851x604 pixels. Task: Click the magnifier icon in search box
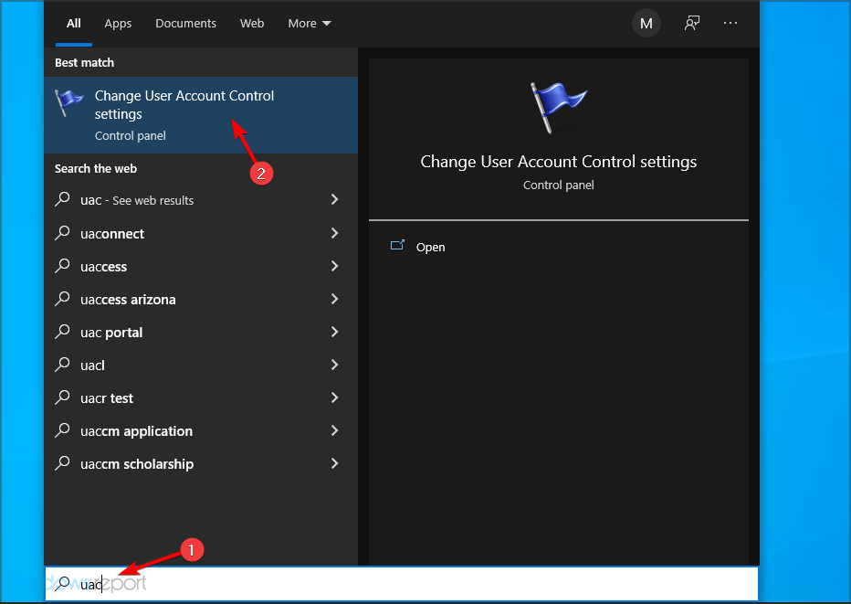pyautogui.click(x=63, y=583)
